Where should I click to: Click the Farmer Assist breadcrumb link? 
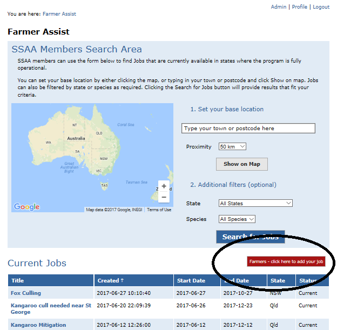(59, 14)
